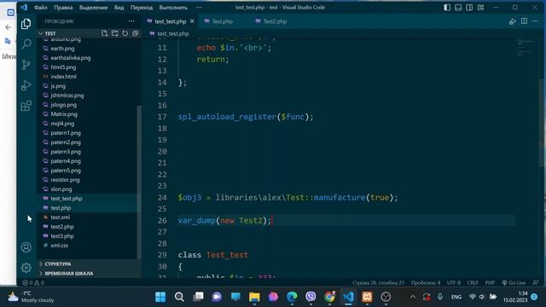Viewport: 546px width, 307px height.
Task: Open xml.css in Explorer
Action: point(60,246)
